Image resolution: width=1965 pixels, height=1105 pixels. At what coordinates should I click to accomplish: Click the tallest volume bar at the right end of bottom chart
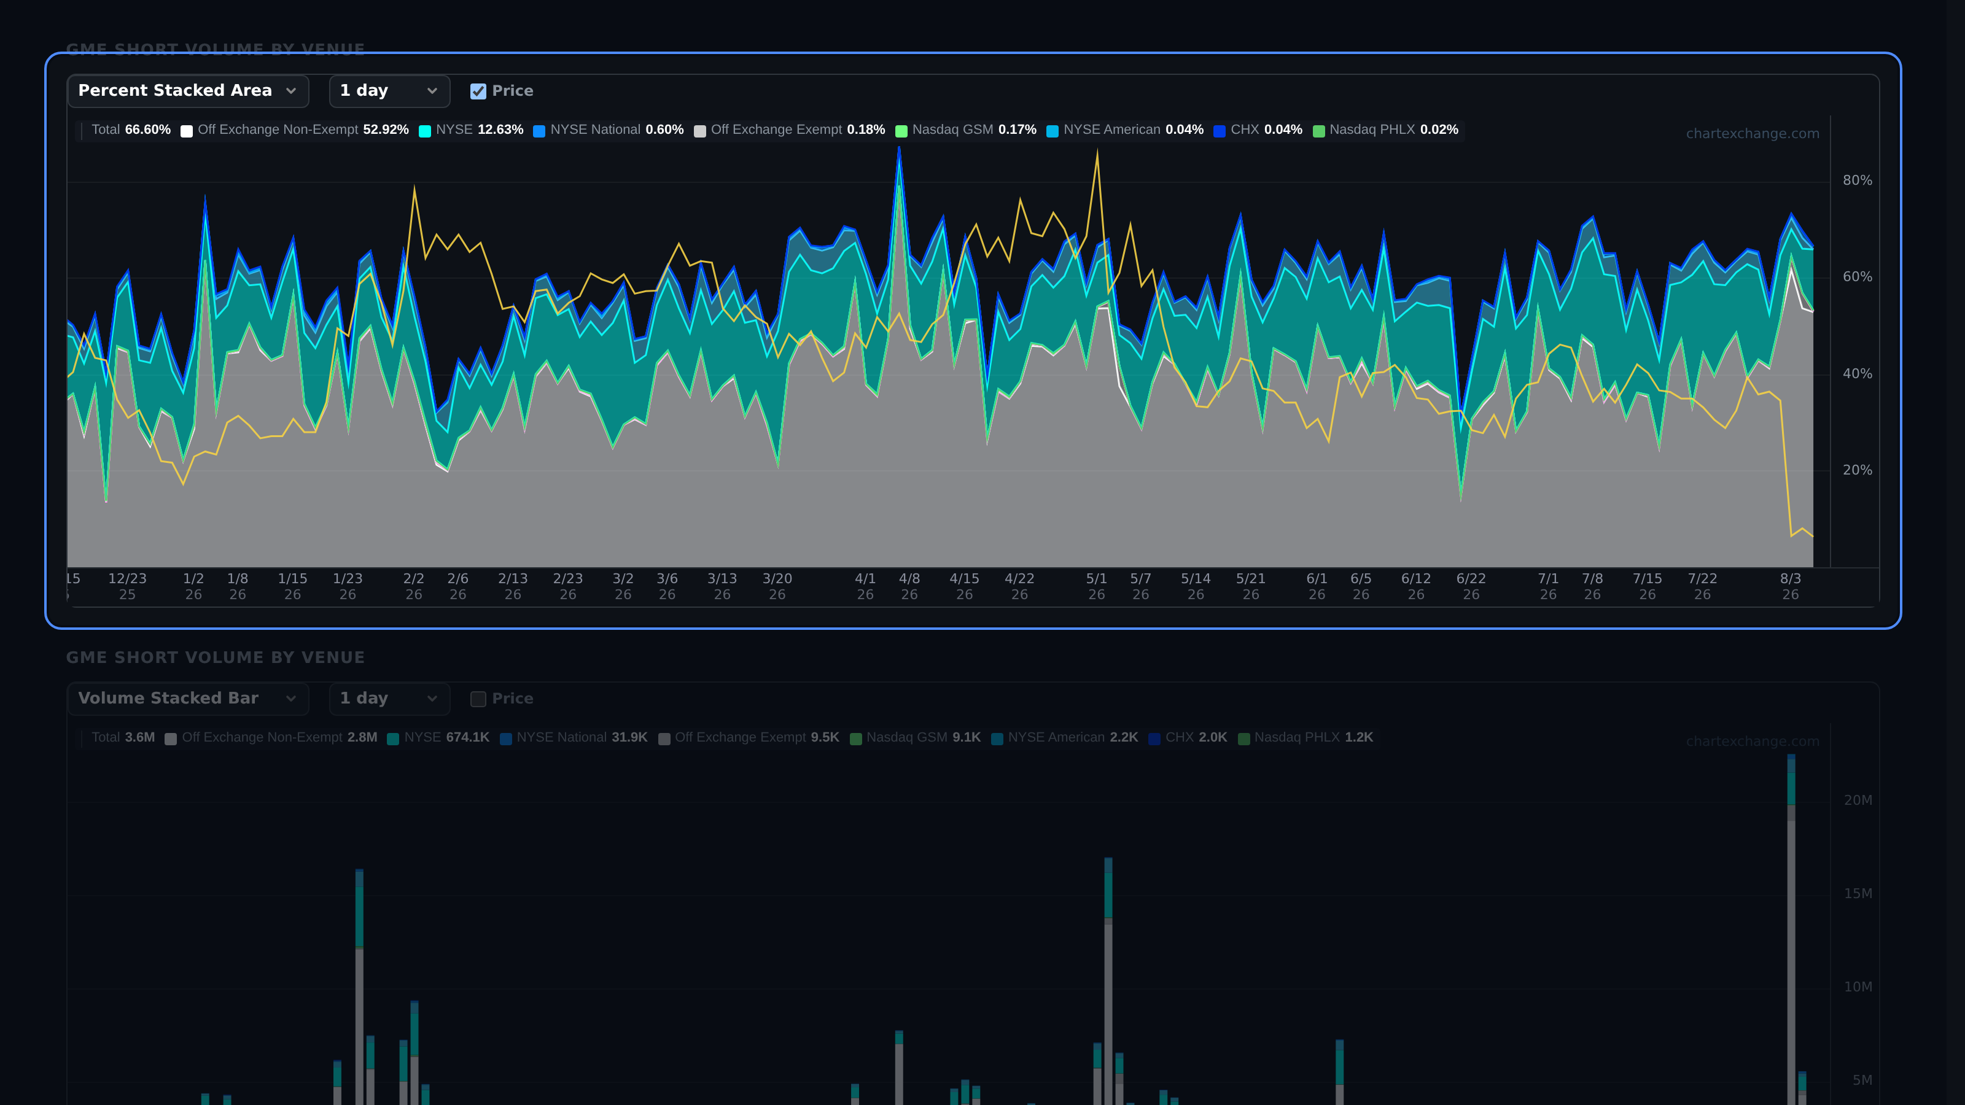[1791, 929]
